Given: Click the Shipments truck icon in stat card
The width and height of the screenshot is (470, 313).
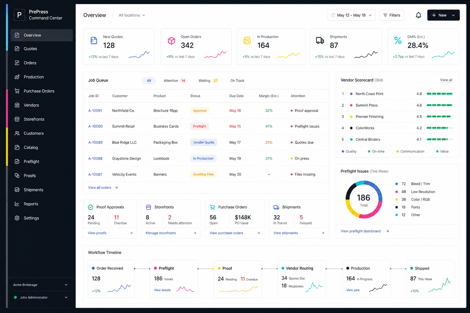Looking at the screenshot, I should (x=320, y=40).
